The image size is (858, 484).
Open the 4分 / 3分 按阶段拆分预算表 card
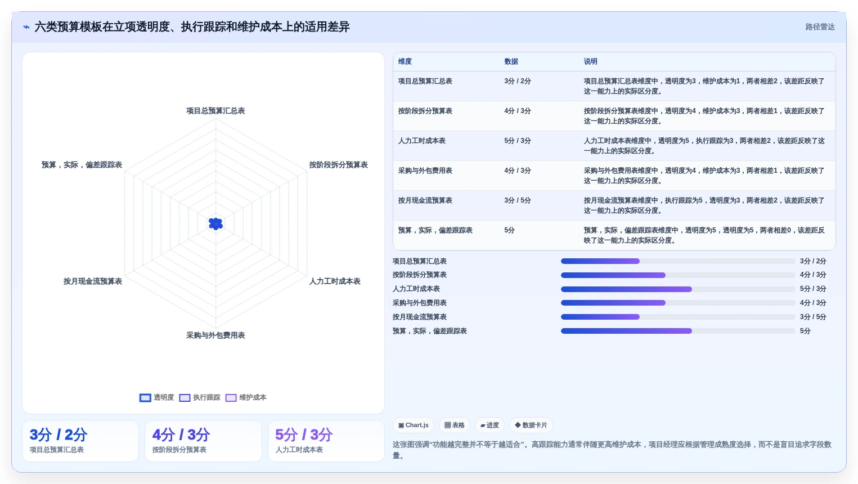pos(203,441)
